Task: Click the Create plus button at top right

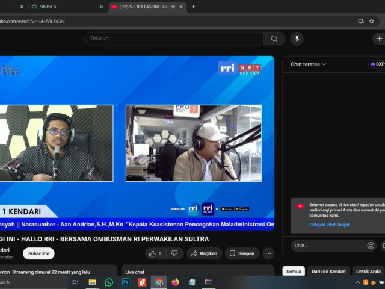Action: click(379, 39)
